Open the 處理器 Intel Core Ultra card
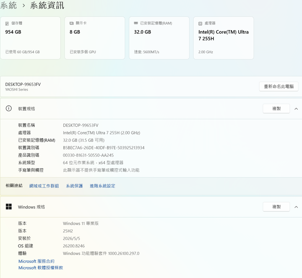 click(224, 38)
